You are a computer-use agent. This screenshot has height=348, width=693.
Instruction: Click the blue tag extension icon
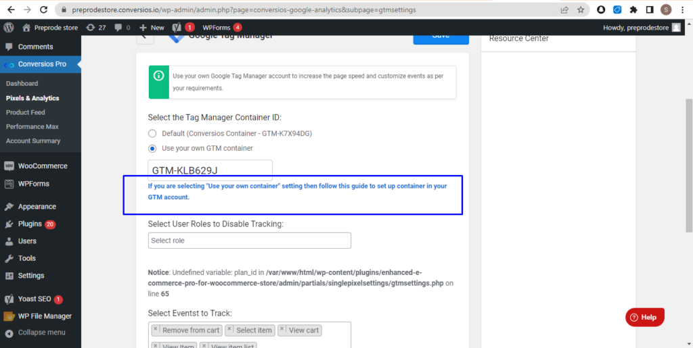(x=617, y=9)
